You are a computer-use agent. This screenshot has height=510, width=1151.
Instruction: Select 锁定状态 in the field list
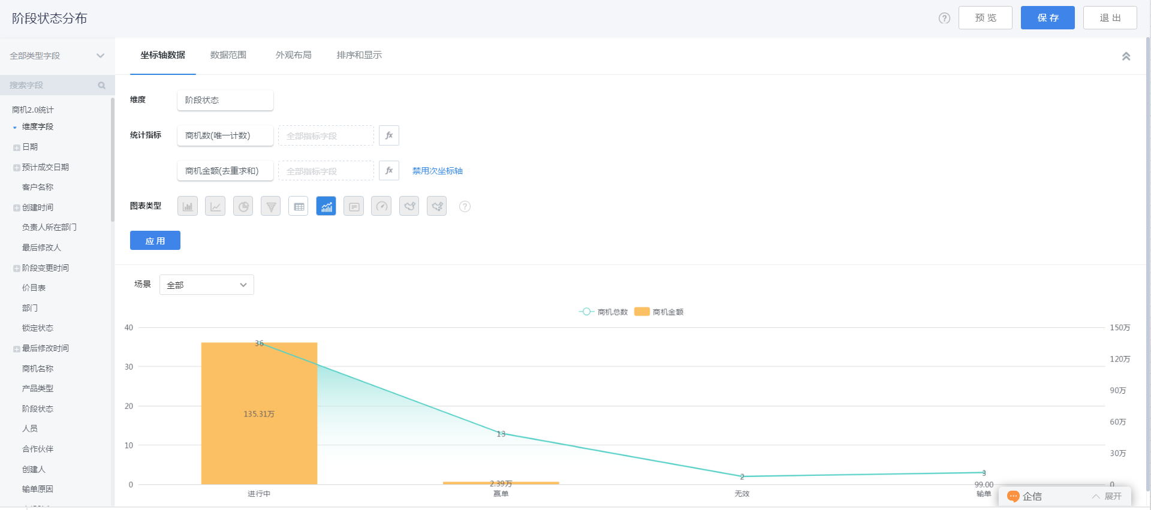pos(38,328)
